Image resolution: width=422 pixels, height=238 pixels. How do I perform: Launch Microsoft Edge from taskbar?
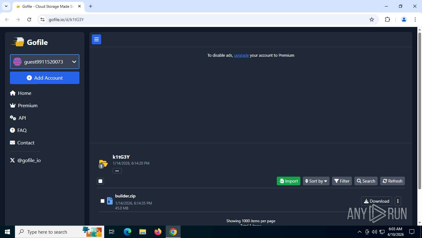click(128, 232)
